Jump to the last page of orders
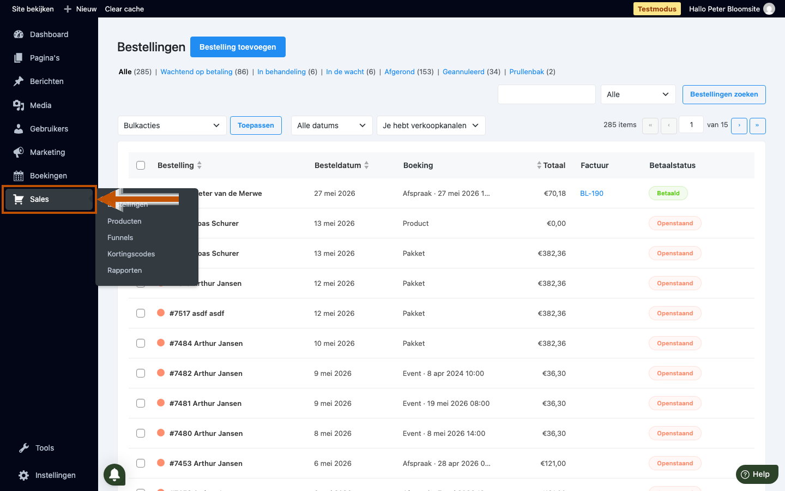 coord(758,125)
